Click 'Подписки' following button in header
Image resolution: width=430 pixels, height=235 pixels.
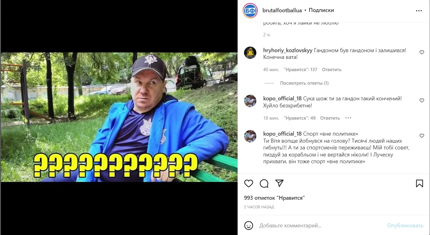[321, 10]
